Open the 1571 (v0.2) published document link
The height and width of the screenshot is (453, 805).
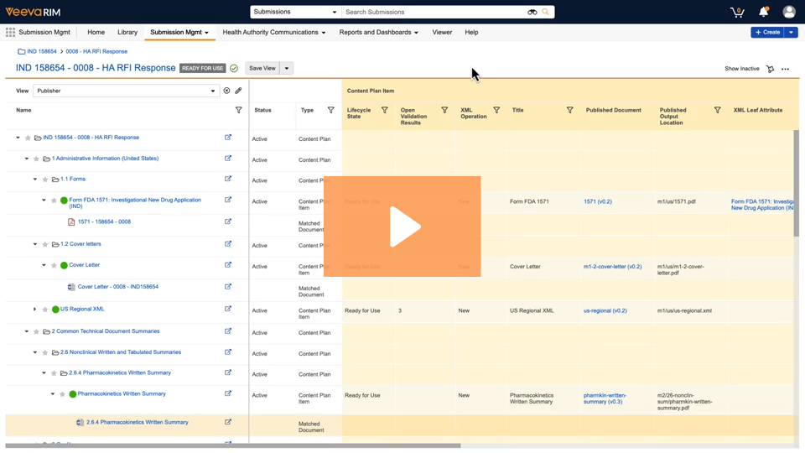pos(597,201)
